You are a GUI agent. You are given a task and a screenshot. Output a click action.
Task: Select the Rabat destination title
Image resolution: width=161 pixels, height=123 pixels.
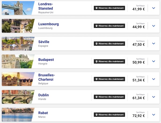(x=43, y=113)
